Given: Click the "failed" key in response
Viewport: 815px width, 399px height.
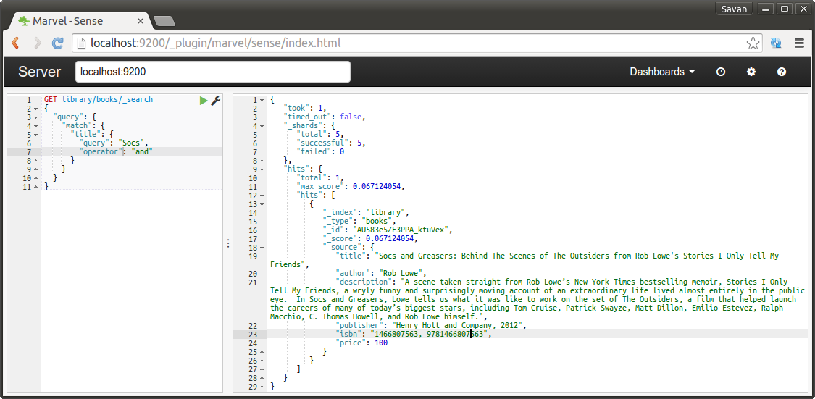Looking at the screenshot, I should click(314, 151).
